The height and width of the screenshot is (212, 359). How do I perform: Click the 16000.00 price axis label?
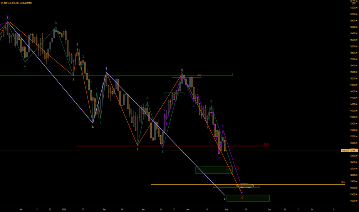(354, 46)
